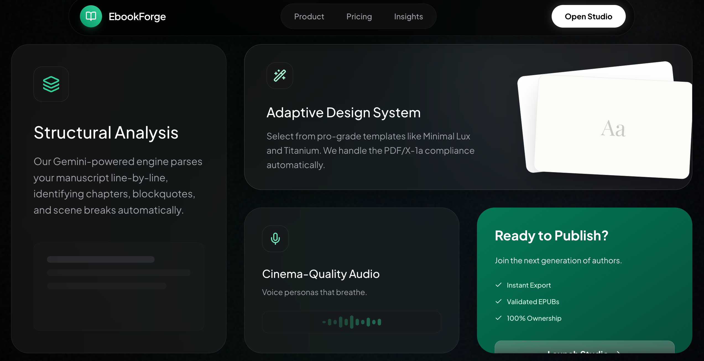Click the magic wand icon above Adaptive Design

click(280, 76)
